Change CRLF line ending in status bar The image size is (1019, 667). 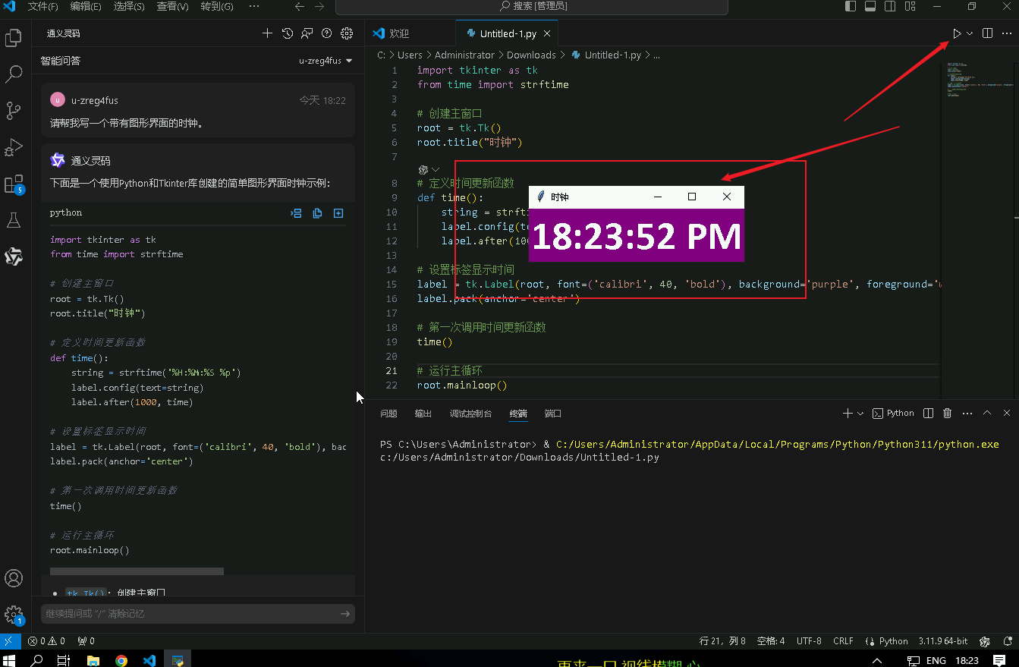(843, 641)
